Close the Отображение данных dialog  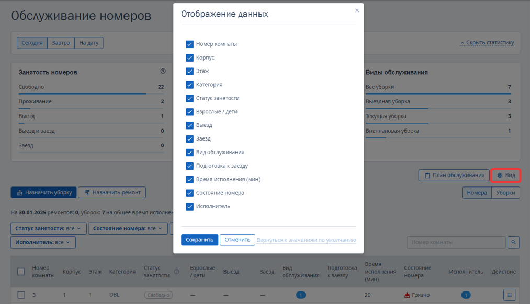[357, 10]
